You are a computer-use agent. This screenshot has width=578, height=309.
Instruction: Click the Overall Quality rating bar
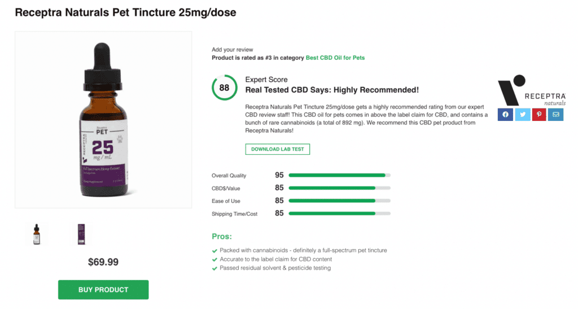339,175
